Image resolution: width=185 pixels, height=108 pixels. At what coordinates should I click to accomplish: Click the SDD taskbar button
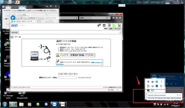[x=63, y=104]
